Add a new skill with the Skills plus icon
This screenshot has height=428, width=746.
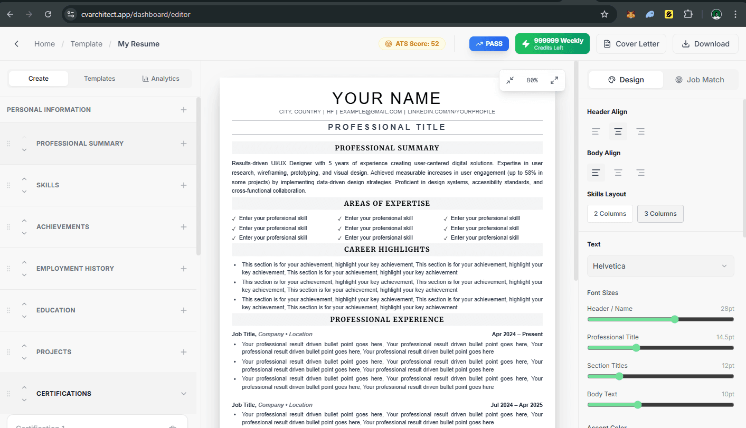[x=183, y=185]
